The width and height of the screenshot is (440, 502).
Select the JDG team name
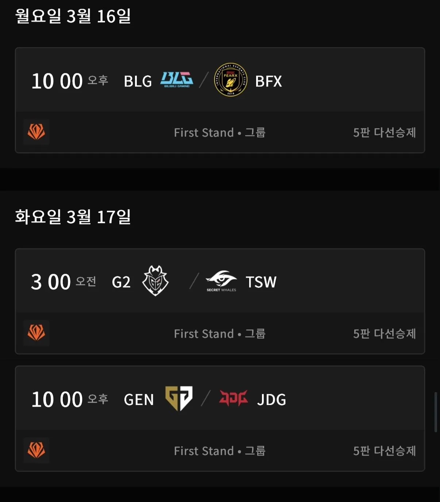click(271, 400)
